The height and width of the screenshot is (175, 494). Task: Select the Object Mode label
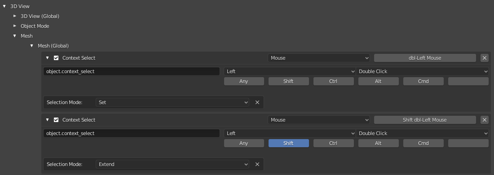coord(35,26)
